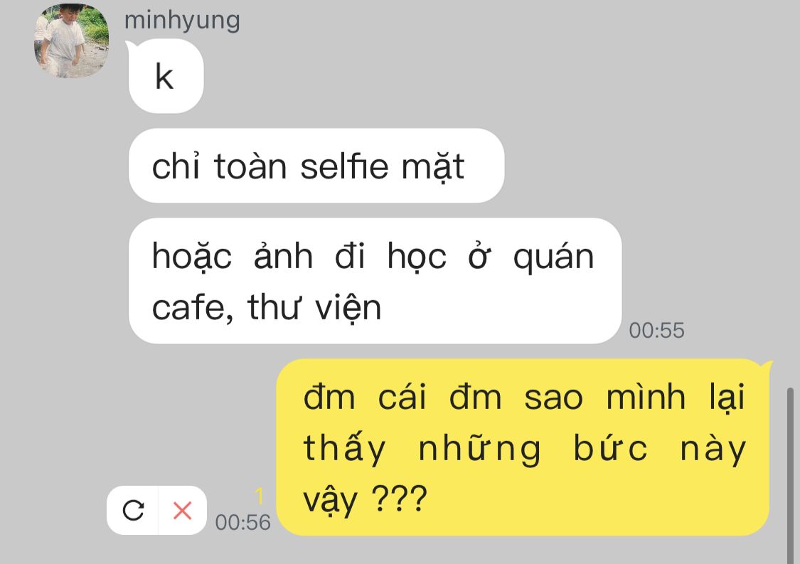The height and width of the screenshot is (564, 800).
Task: Open minhyung's profile picture
Action: [71, 41]
